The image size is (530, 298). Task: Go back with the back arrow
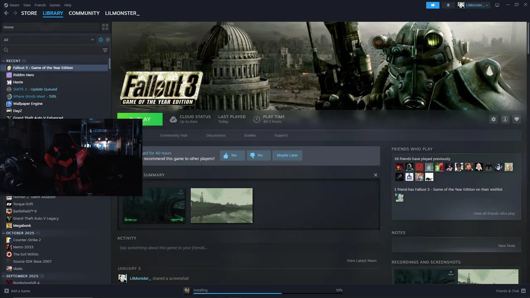coord(6,13)
